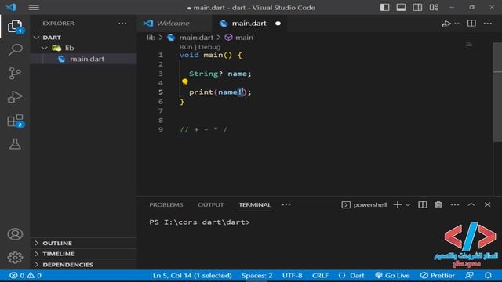
Task: Create a new terminal with plus
Action: (x=398, y=204)
